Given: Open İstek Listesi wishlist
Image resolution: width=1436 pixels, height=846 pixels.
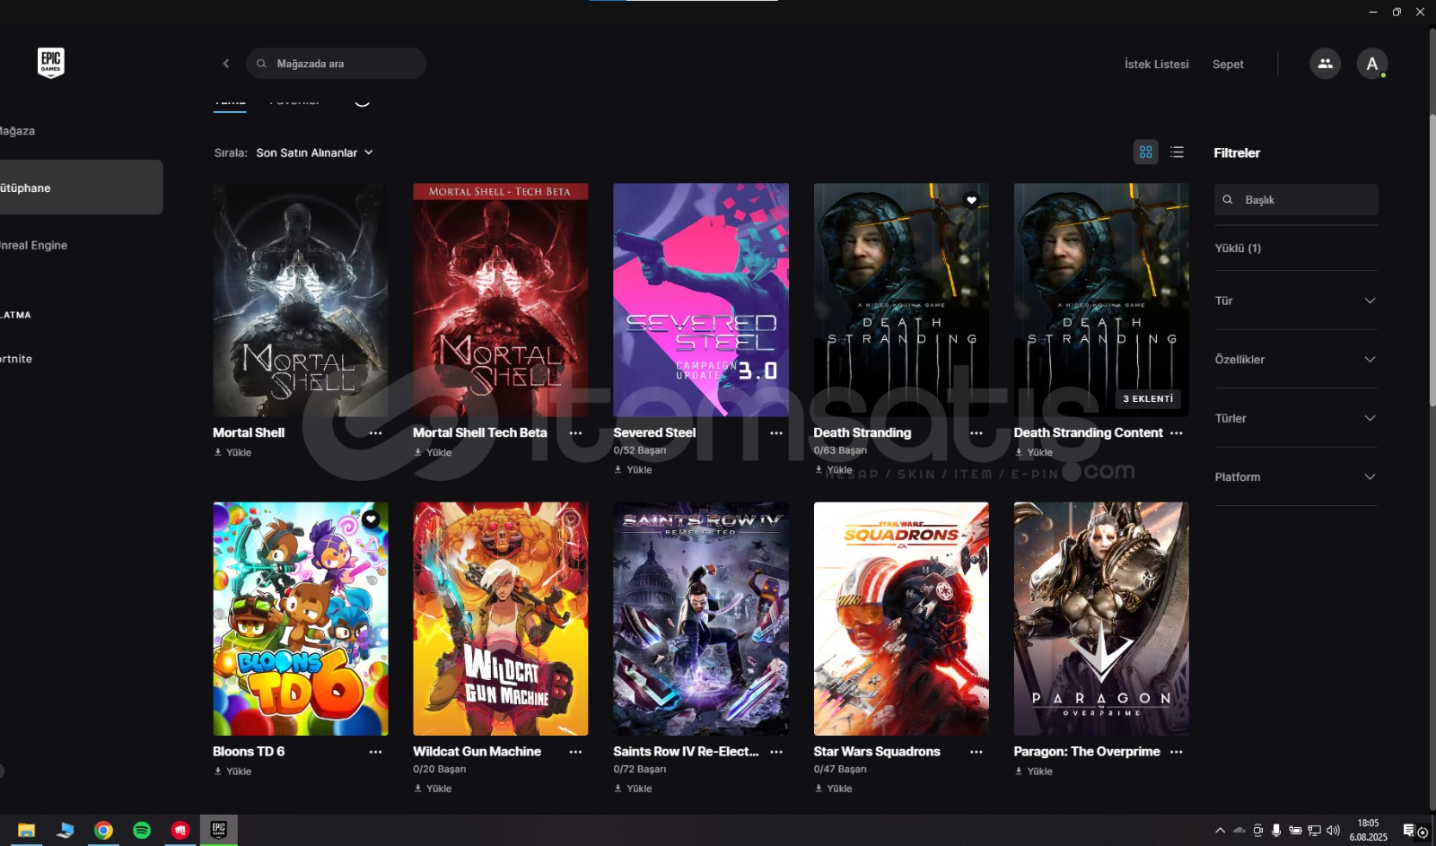Looking at the screenshot, I should point(1157,65).
